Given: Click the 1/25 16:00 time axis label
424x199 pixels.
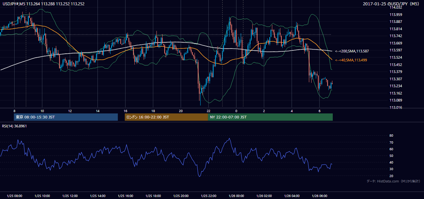Looking at the screenshot, I should coord(125,196).
